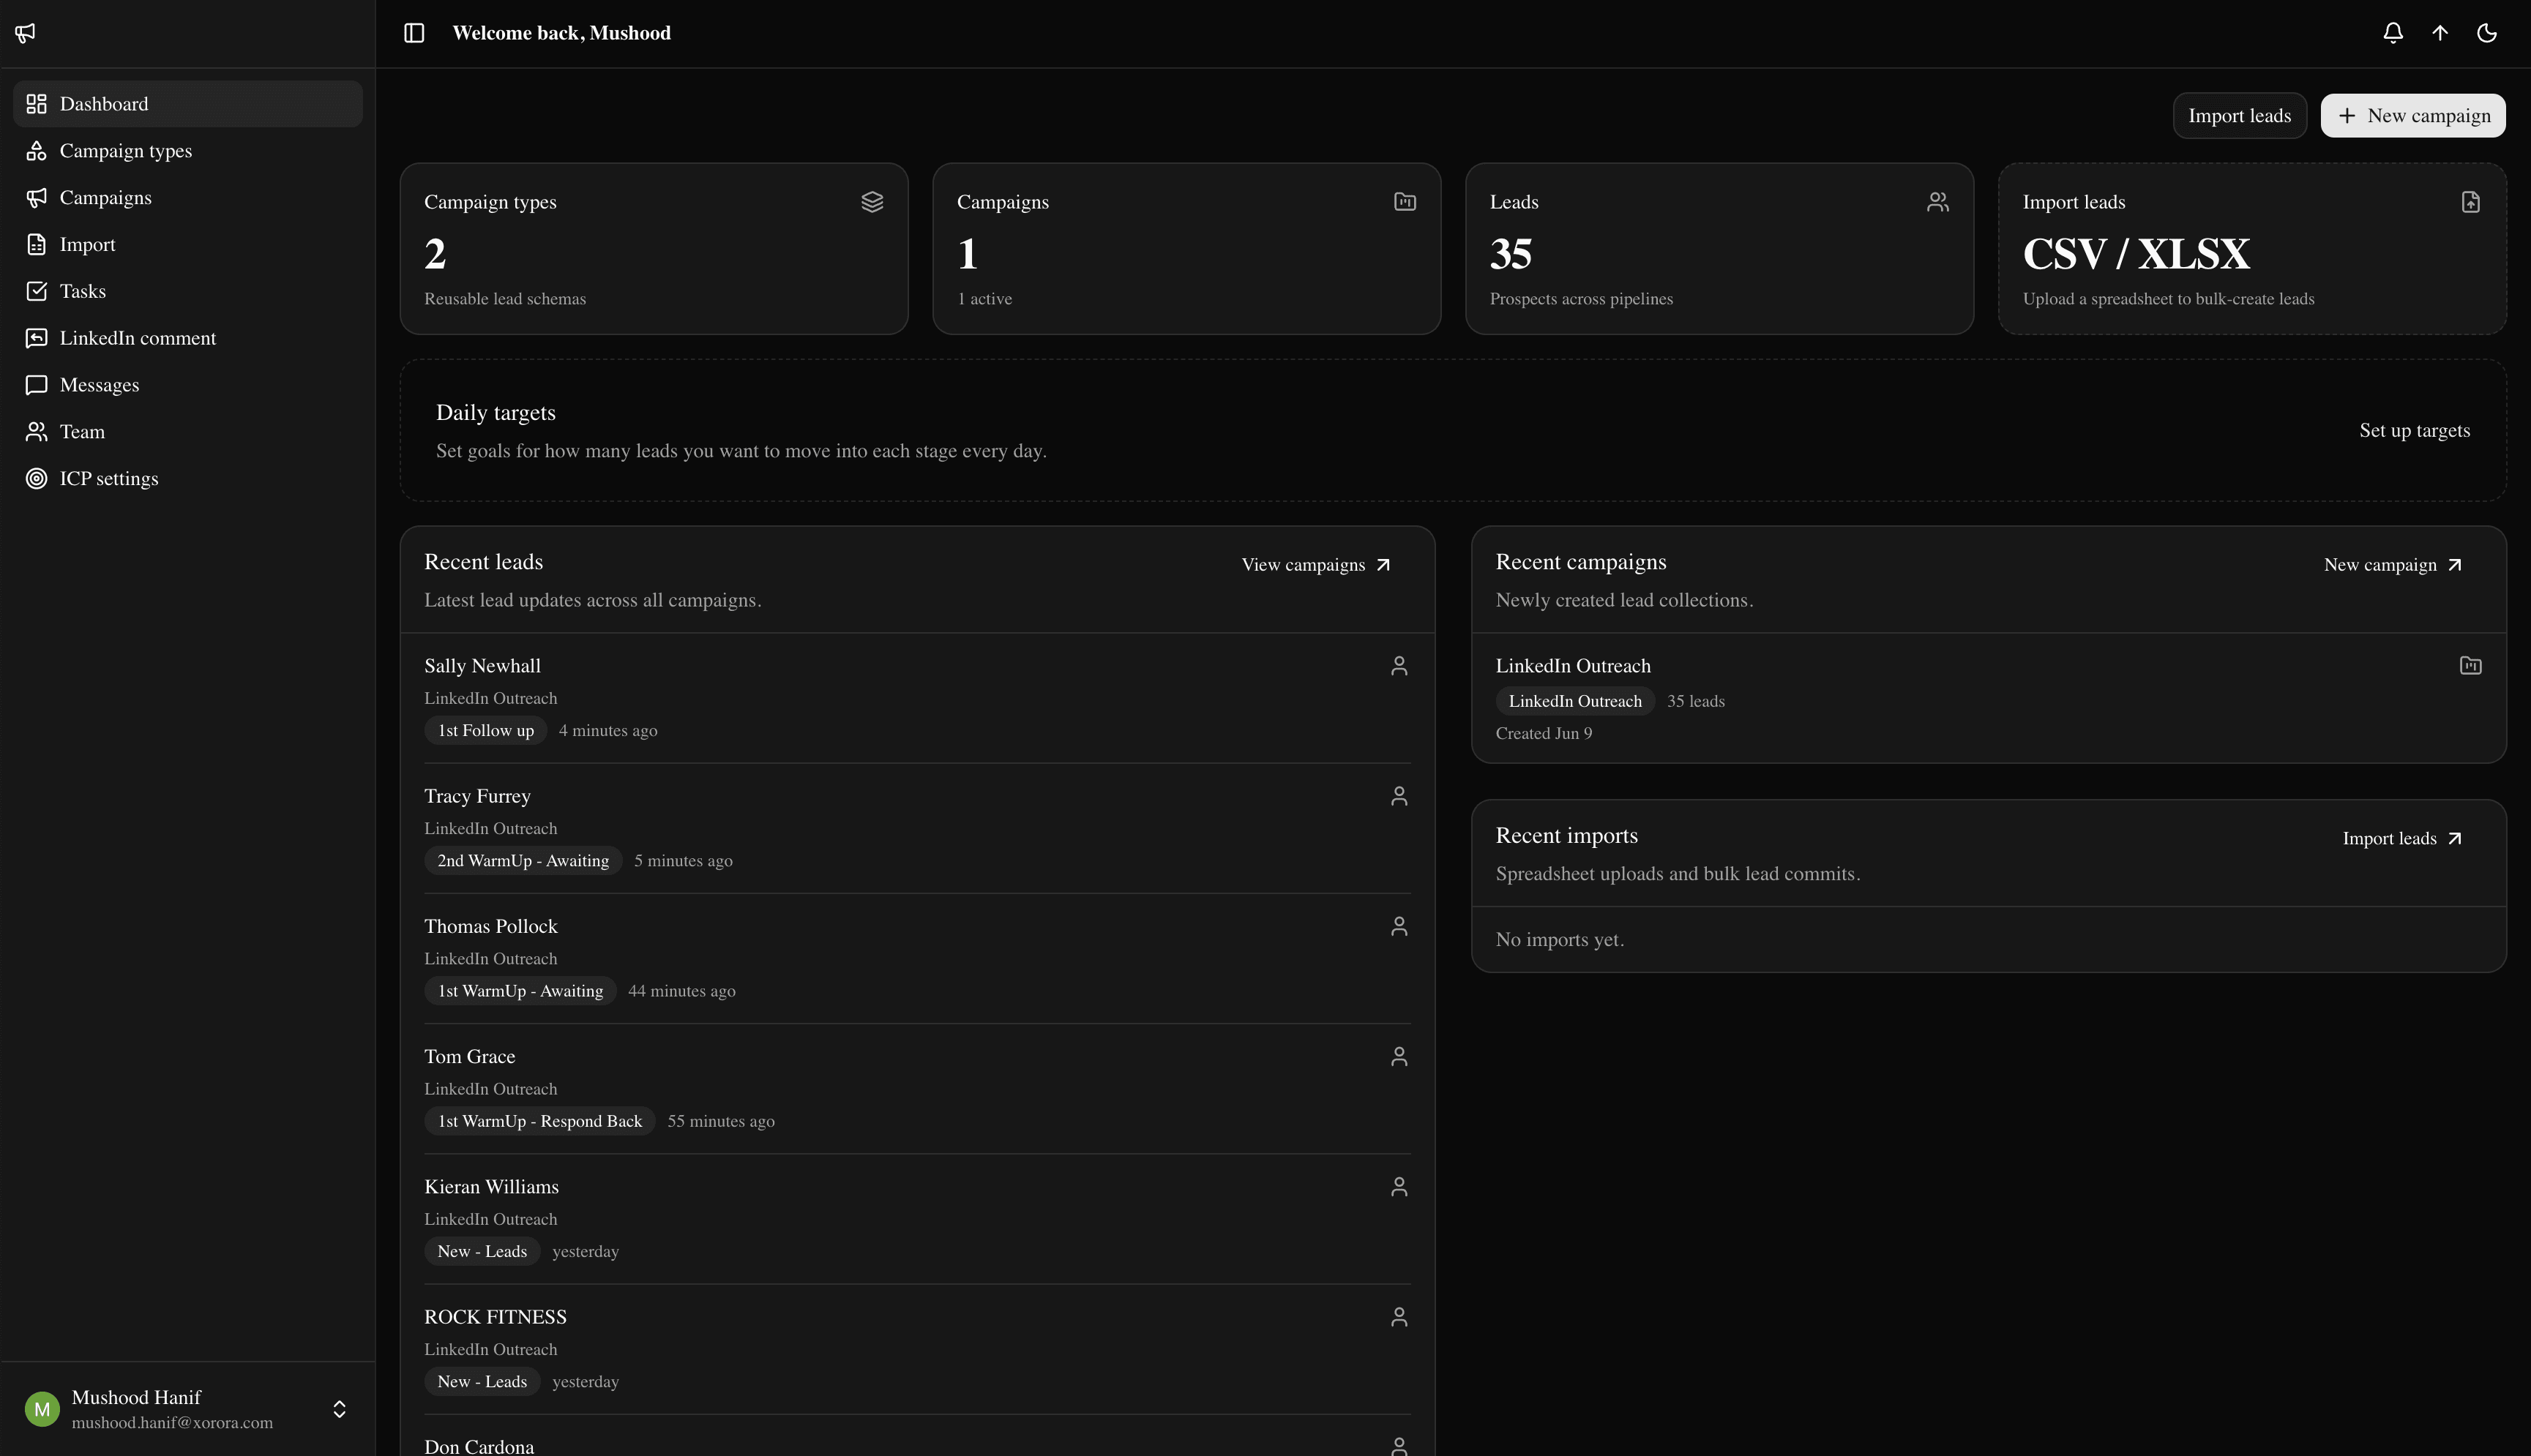
Task: Select Import in the sidebar
Action: (188, 244)
